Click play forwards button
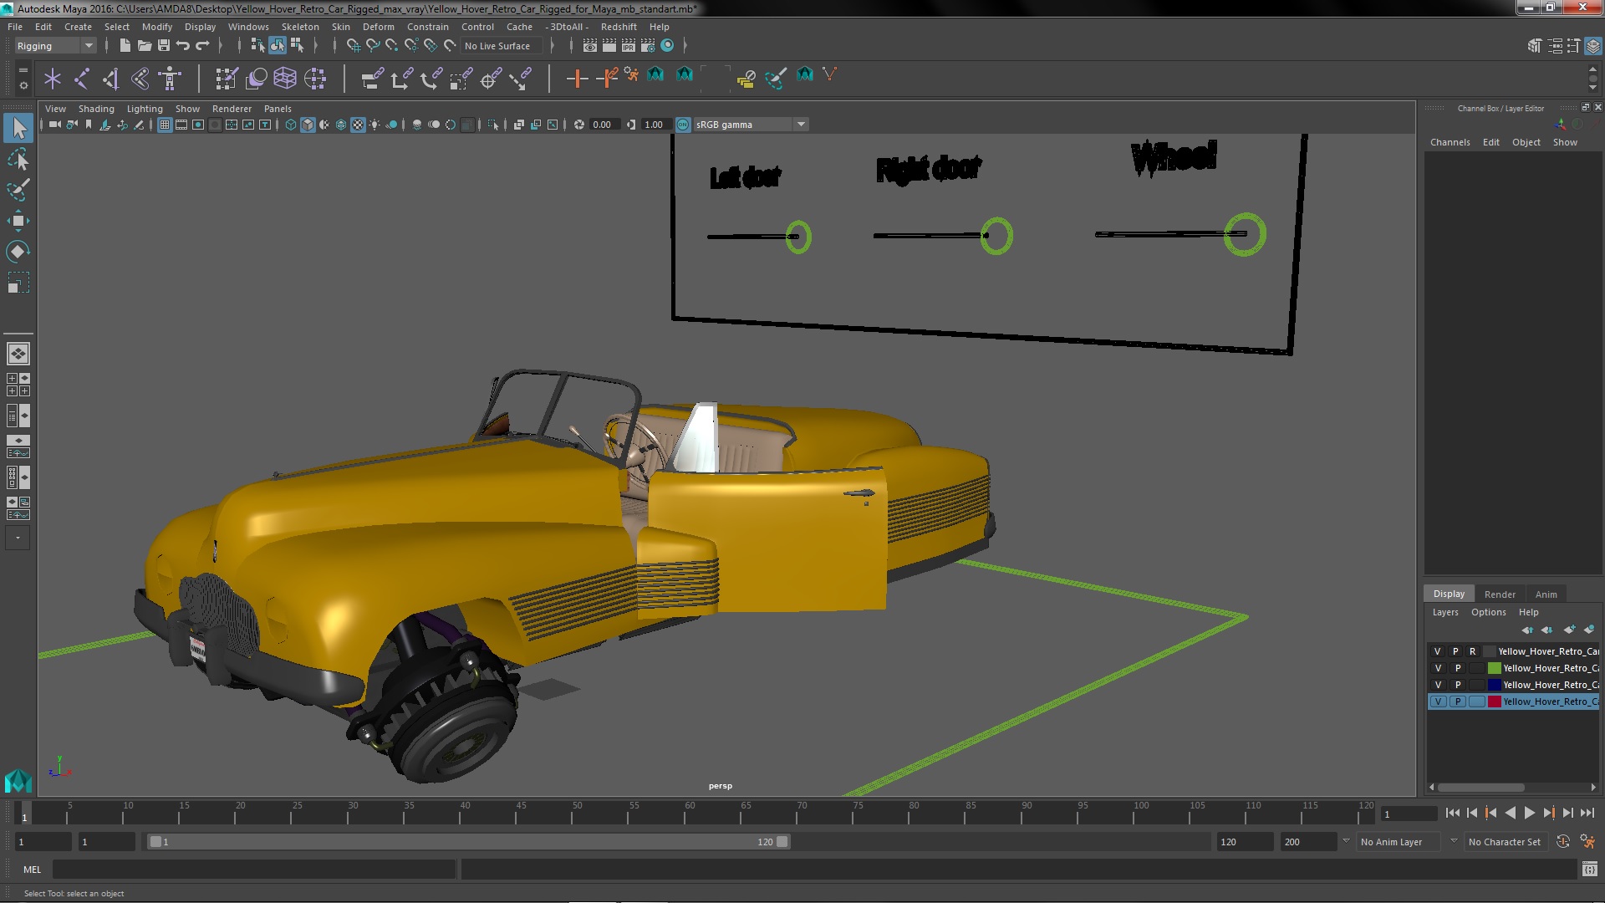Screen dimensions: 1605x903 [1529, 813]
